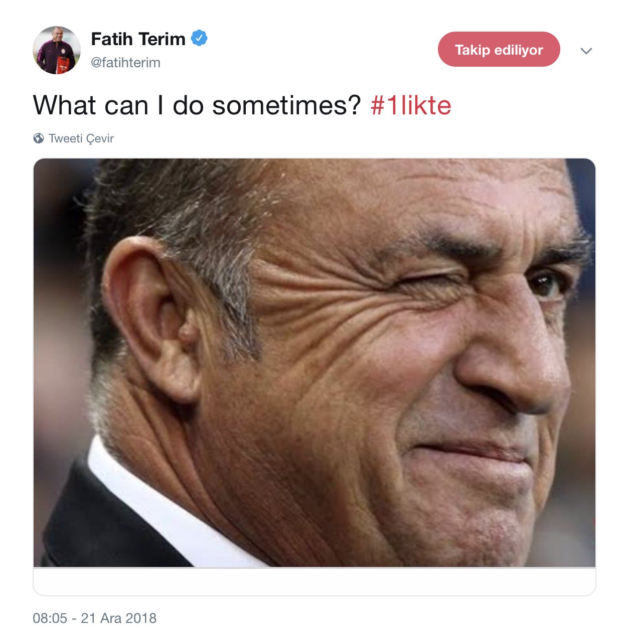Expand the tweet options chevron arrow
Viewport: 629px width, 638px height.
click(x=586, y=51)
